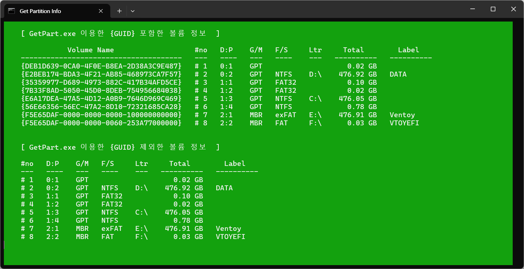Click the GUID {F5E65DAF-0000-0000-0060-253A77000000}
This screenshot has height=269, width=524.
[101, 123]
